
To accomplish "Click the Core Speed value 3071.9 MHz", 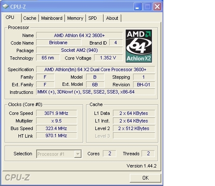I will tap(56, 113).
